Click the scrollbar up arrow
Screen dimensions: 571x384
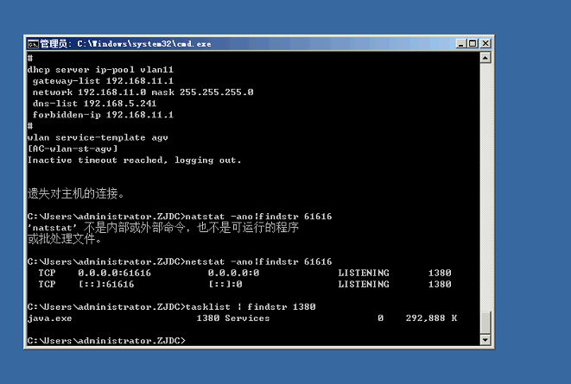coord(485,58)
